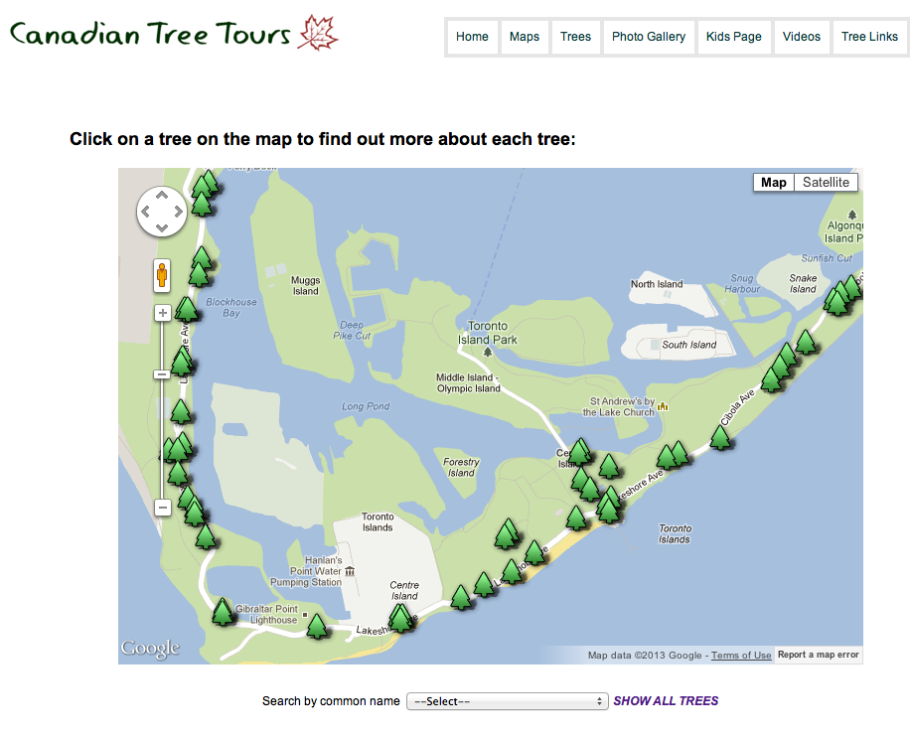Click the red maple leaf logo icon
This screenshot has width=910, height=739.
click(318, 33)
